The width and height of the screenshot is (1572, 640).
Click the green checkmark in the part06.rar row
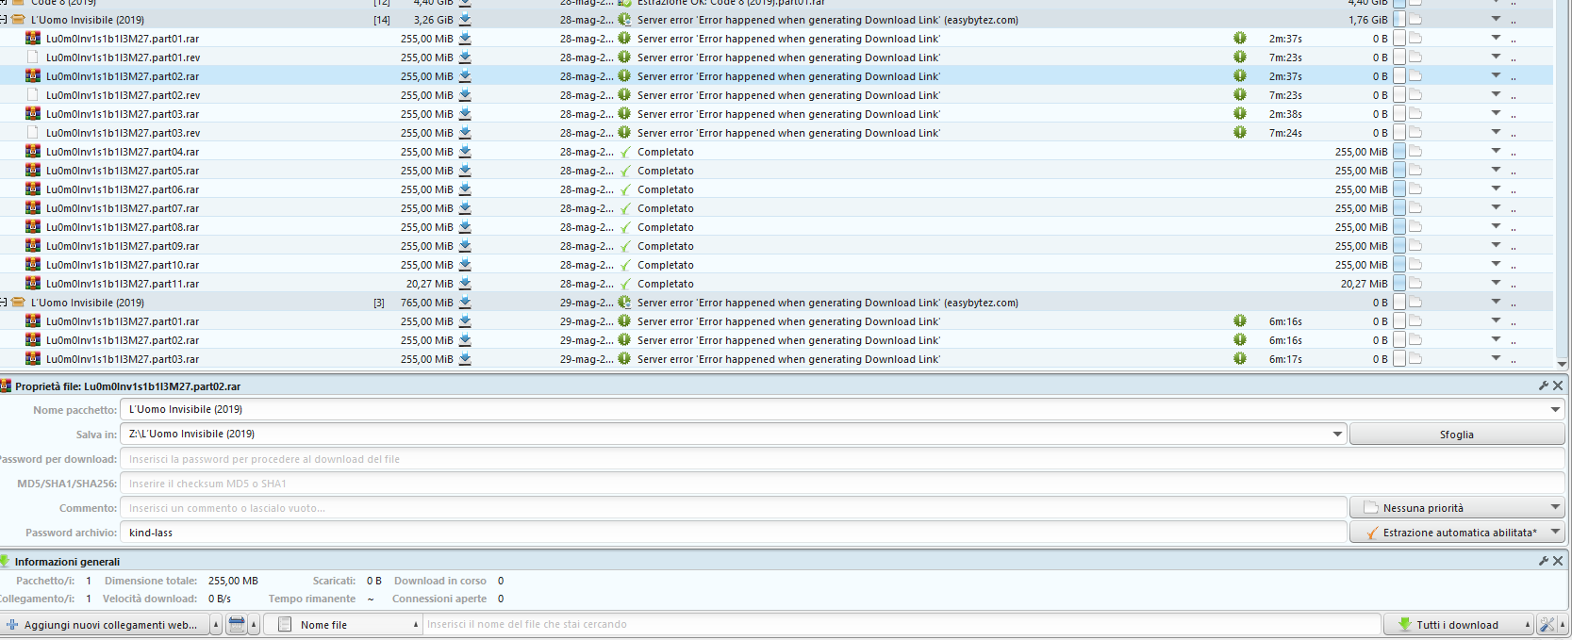(x=624, y=189)
